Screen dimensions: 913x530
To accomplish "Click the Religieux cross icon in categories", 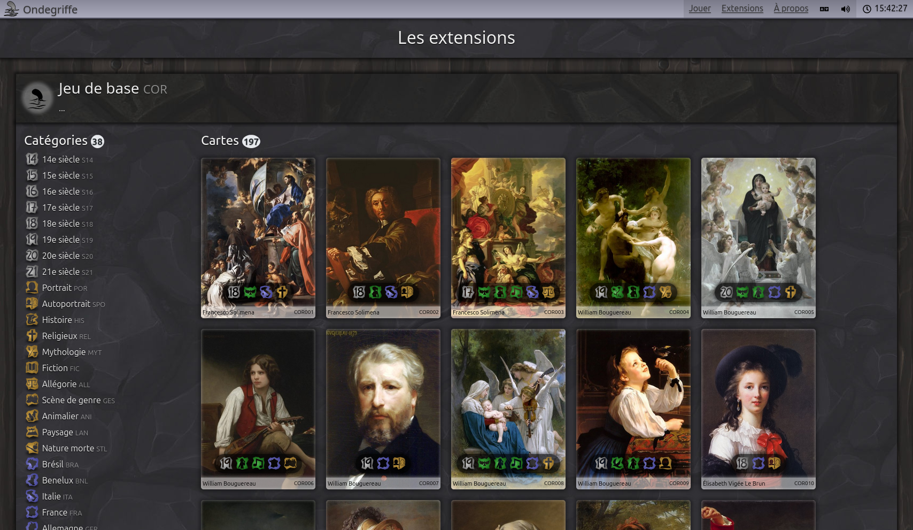I will (32, 335).
